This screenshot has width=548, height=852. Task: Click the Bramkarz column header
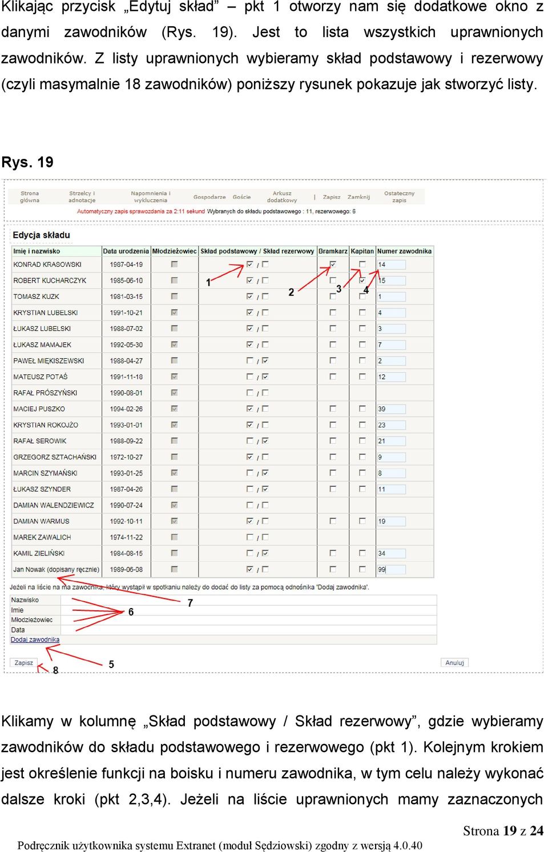(333, 251)
